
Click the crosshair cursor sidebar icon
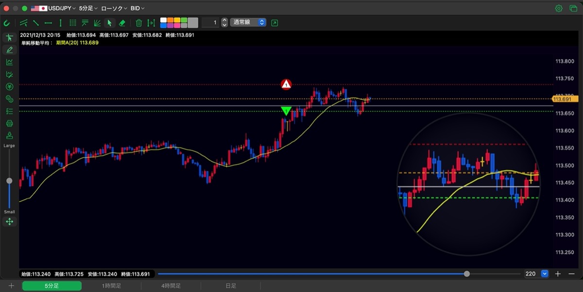[x=9, y=38]
